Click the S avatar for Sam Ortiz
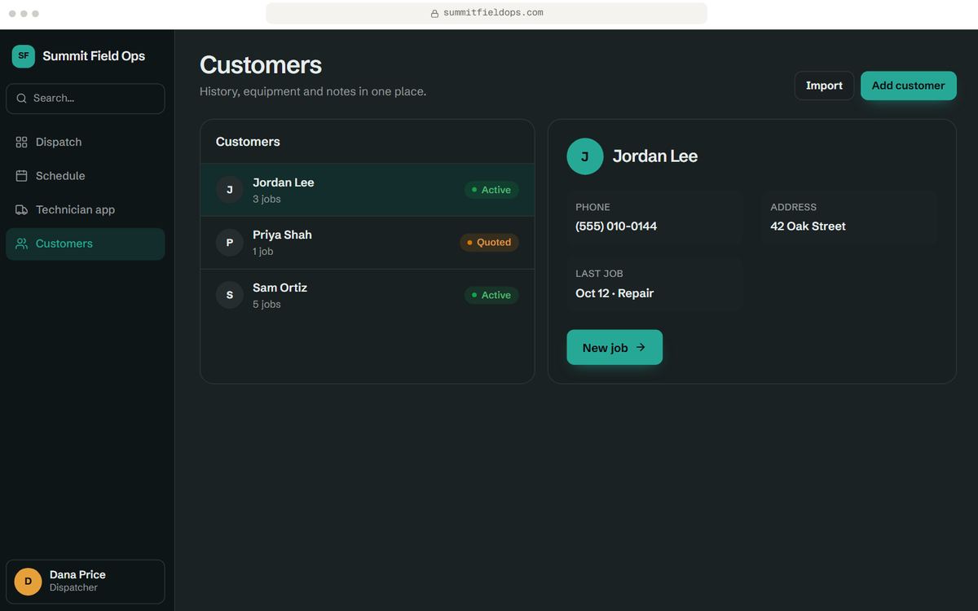Viewport: 978px width, 611px height. [x=230, y=295]
